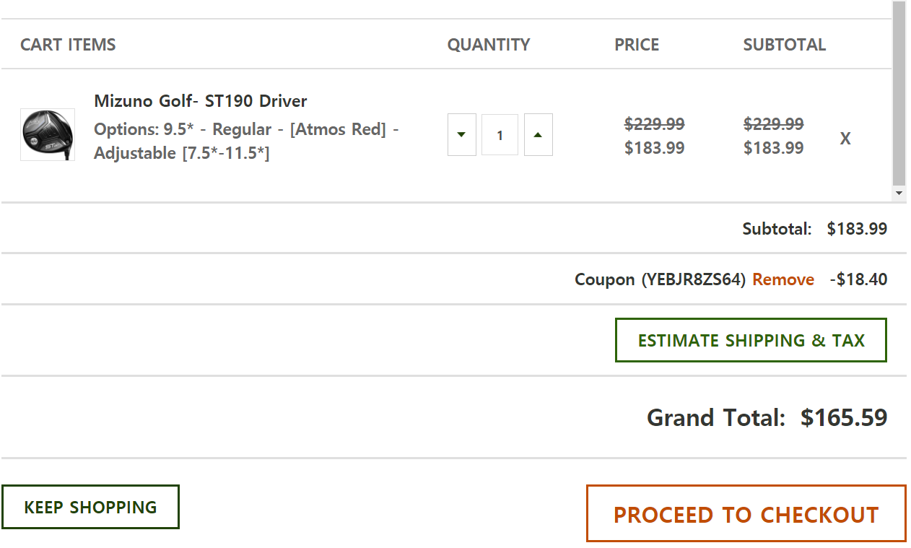Select the SUBTOTAL column header
Screen dimensions: 911x548
coord(784,45)
